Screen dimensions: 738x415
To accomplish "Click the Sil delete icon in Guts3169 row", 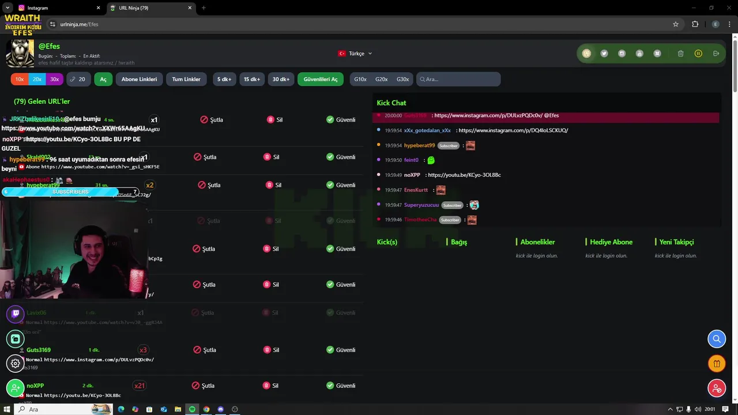I will coord(267,350).
